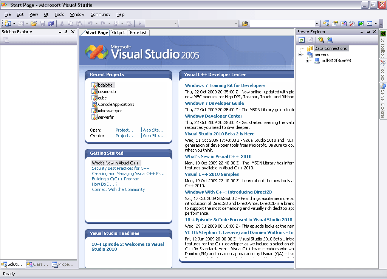Switch to the Error List tab
This screenshot has width=387, height=279.
[138, 33]
